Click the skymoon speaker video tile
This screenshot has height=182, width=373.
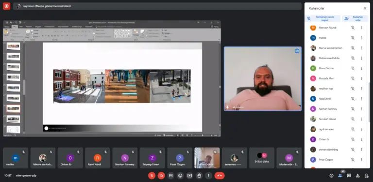[263, 79]
